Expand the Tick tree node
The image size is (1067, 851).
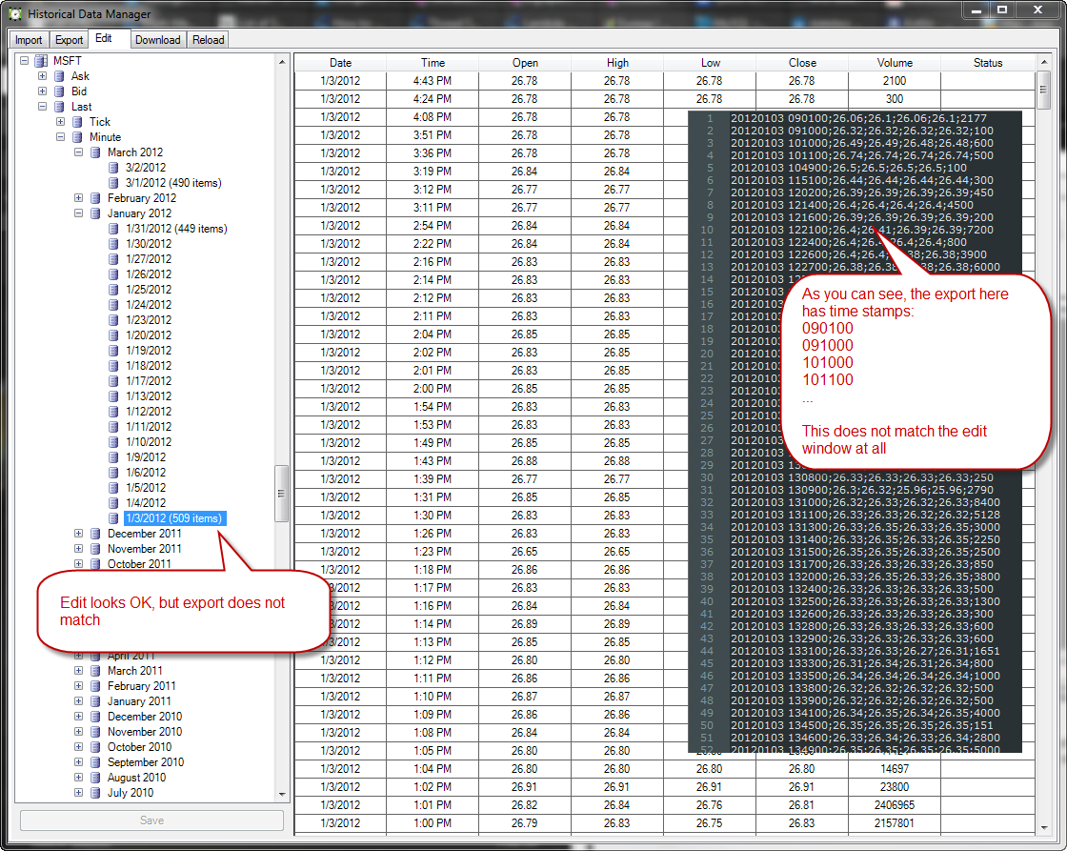[61, 122]
